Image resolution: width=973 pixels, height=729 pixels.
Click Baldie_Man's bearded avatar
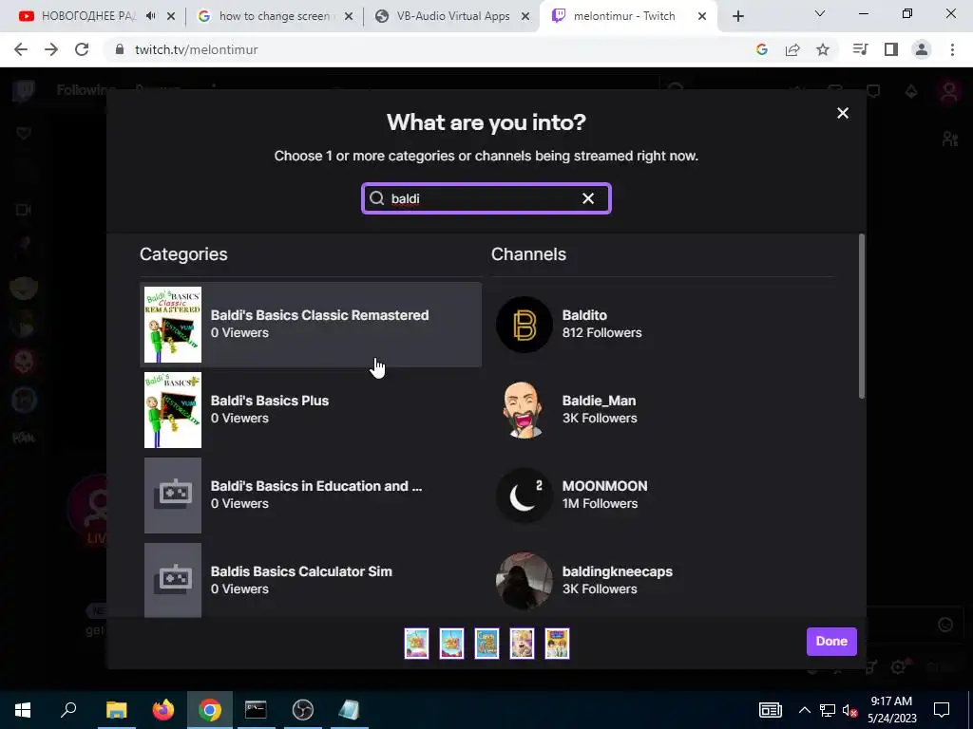point(525,410)
